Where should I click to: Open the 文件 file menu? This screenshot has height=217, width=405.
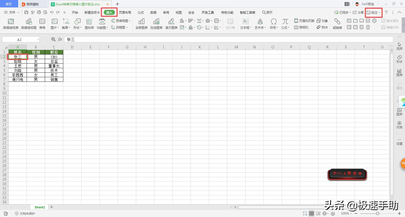click(12, 12)
